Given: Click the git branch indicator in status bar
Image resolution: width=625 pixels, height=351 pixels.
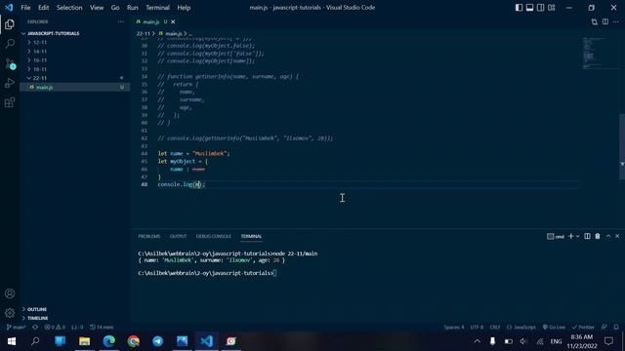Looking at the screenshot, I should pyautogui.click(x=16, y=328).
